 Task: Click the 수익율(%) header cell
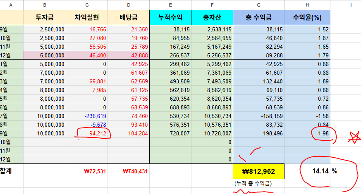pyautogui.click(x=307, y=17)
